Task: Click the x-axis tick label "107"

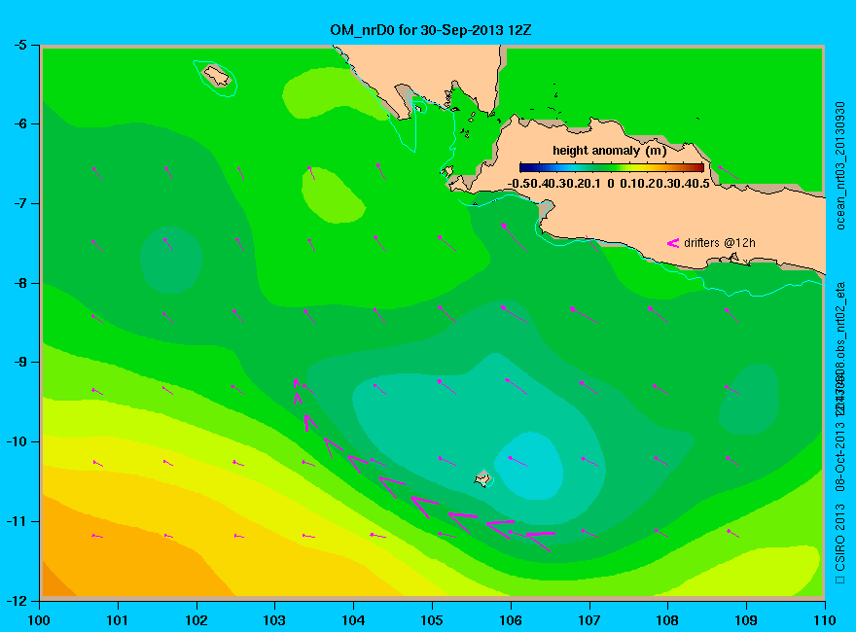Action: coord(589,620)
